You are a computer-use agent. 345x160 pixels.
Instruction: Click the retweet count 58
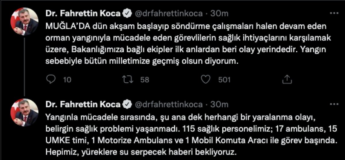click(144, 80)
